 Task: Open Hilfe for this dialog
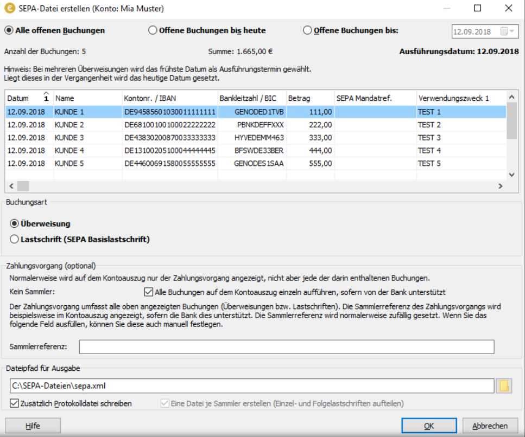pyautogui.click(x=33, y=426)
